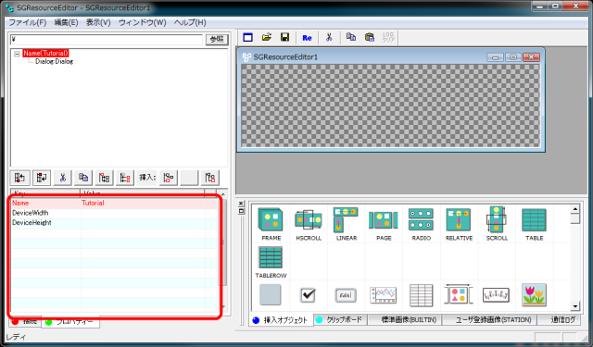593x347 pixels.
Task: Select the RELATIVE layout object
Action: coord(459,224)
